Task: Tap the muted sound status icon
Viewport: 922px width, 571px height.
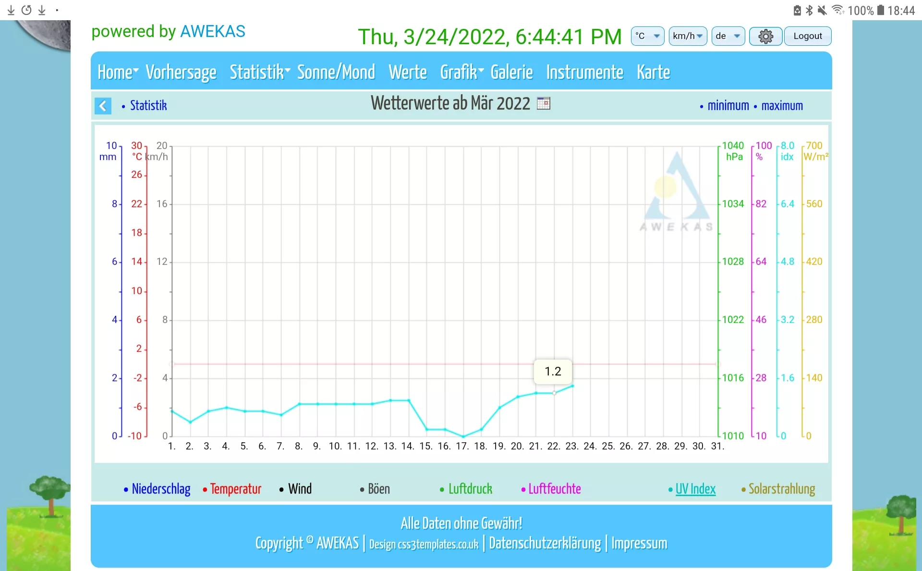Action: (x=822, y=10)
